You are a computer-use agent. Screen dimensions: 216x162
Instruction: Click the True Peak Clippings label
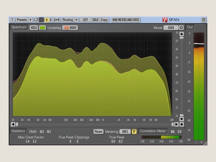74,137
